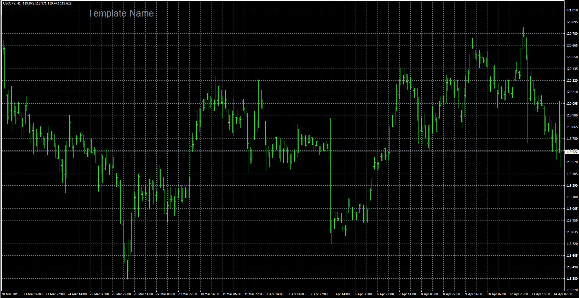579x298 pixels.
Task: Select the 8 Apr 06:00 time label
Action: click(x=430, y=295)
